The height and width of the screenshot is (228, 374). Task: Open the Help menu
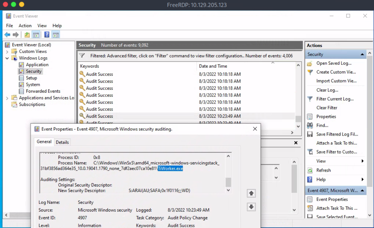[57, 26]
